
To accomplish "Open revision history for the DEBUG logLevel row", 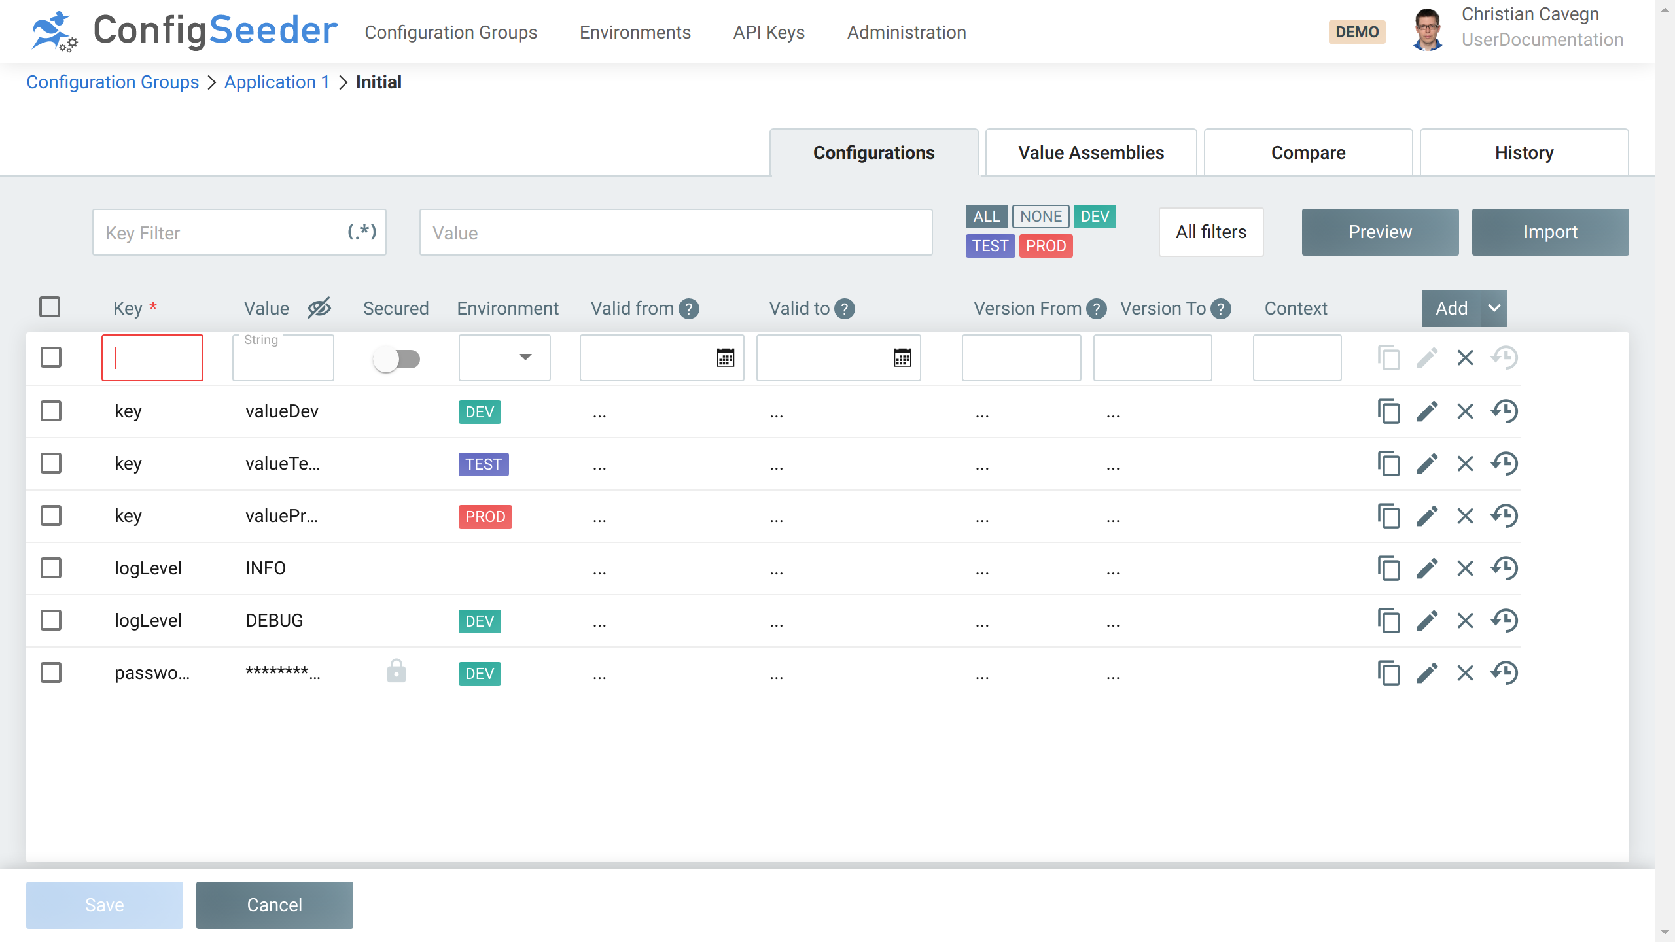I will [1504, 620].
